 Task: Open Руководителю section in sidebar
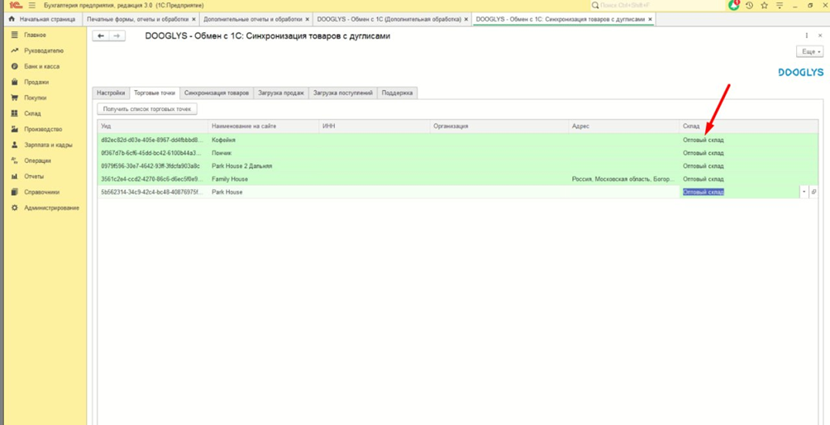point(44,50)
